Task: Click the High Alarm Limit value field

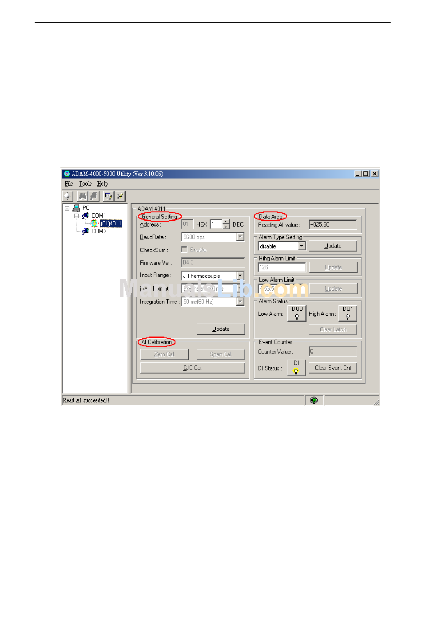Action: pos(282,267)
